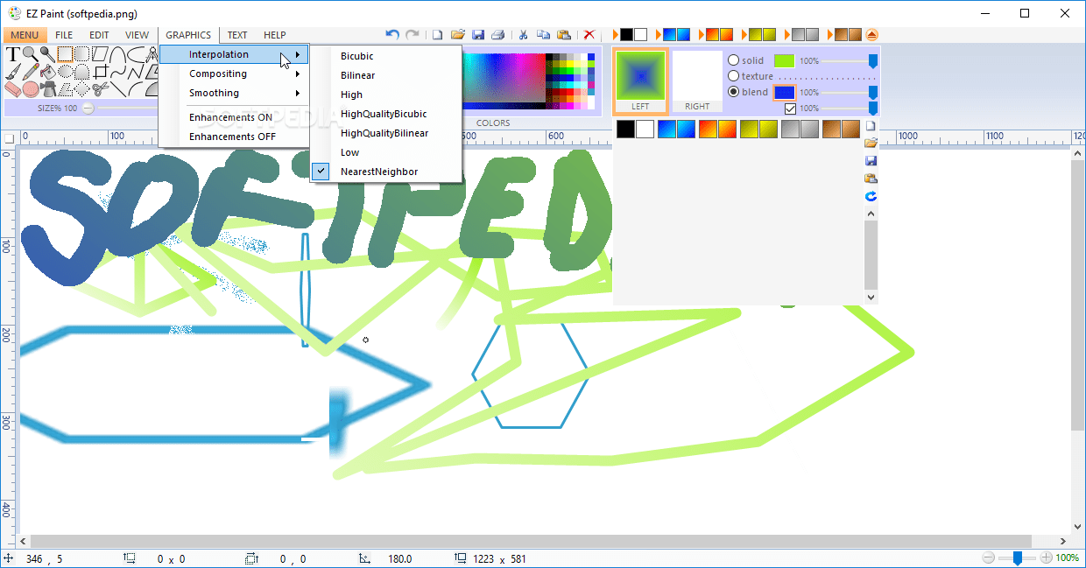The width and height of the screenshot is (1086, 568).
Task: Turn Enhancements ON
Action: pyautogui.click(x=230, y=117)
